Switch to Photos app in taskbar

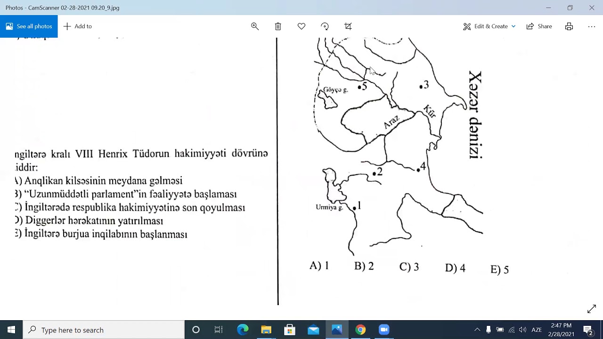pyautogui.click(x=337, y=330)
